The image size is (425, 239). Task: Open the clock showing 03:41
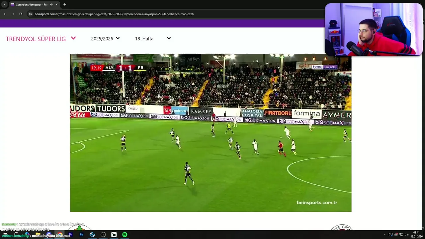point(416,234)
